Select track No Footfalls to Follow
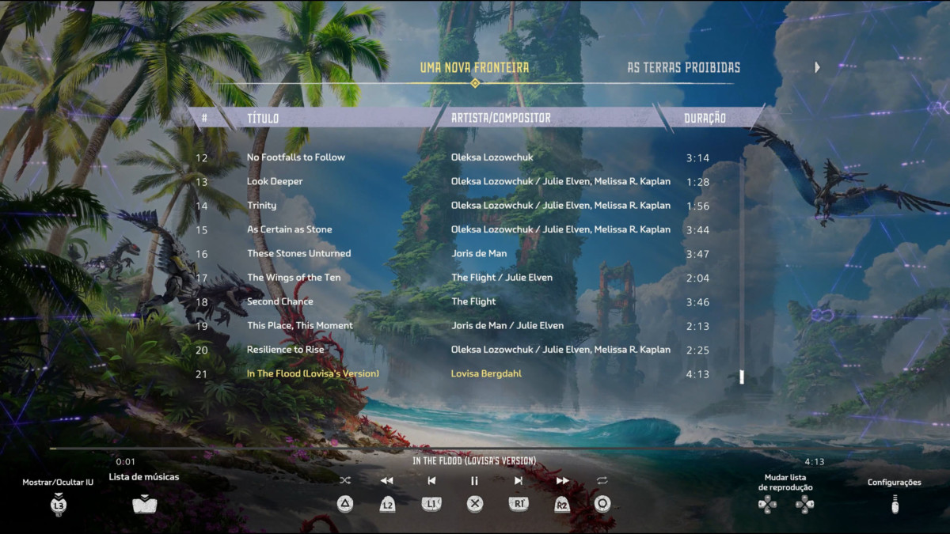 click(x=296, y=157)
